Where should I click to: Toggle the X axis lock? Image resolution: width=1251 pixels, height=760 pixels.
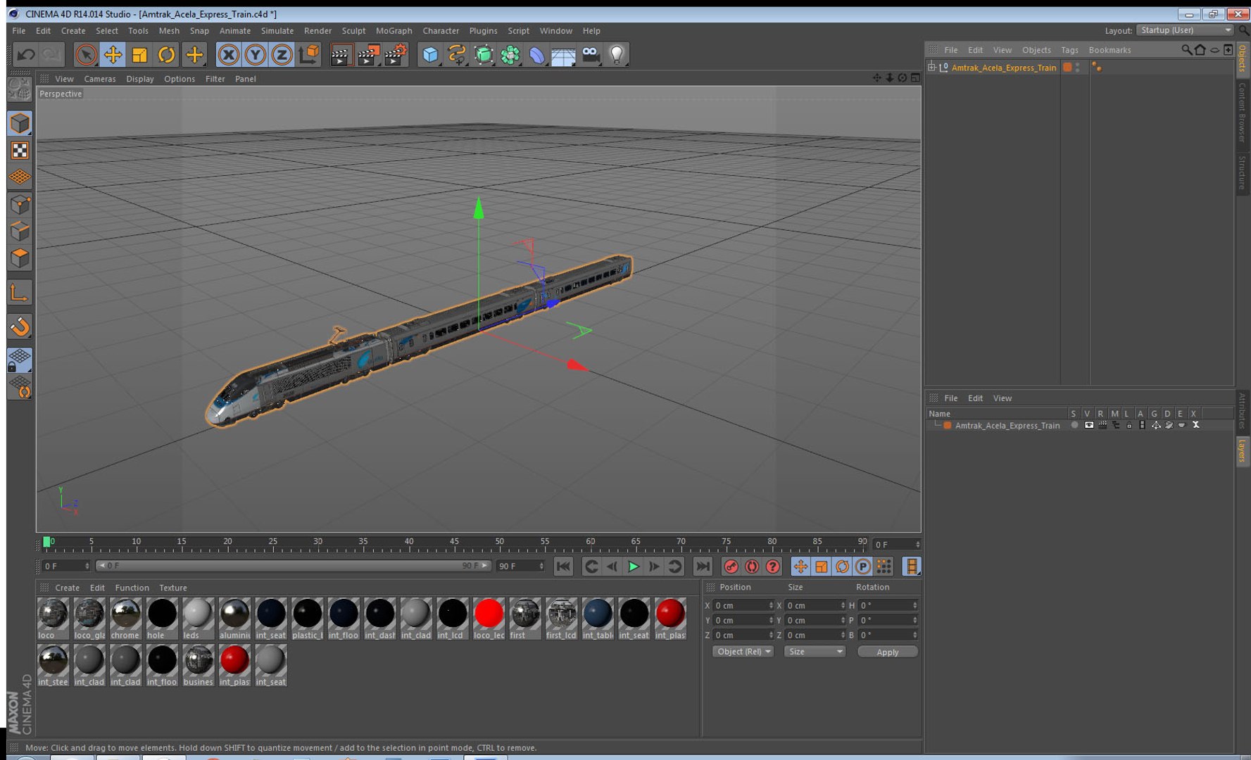pos(228,54)
